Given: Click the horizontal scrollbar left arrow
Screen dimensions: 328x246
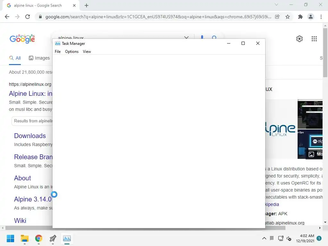Looking at the screenshot, I should [x=3, y=228].
